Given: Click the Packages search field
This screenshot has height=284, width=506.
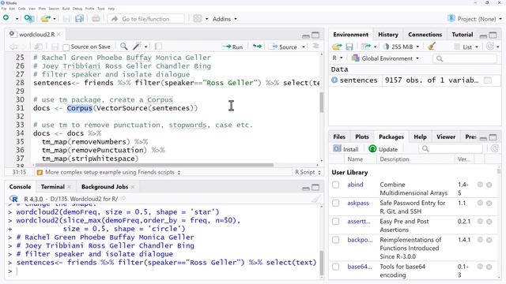Looking at the screenshot, I should pos(451,149).
